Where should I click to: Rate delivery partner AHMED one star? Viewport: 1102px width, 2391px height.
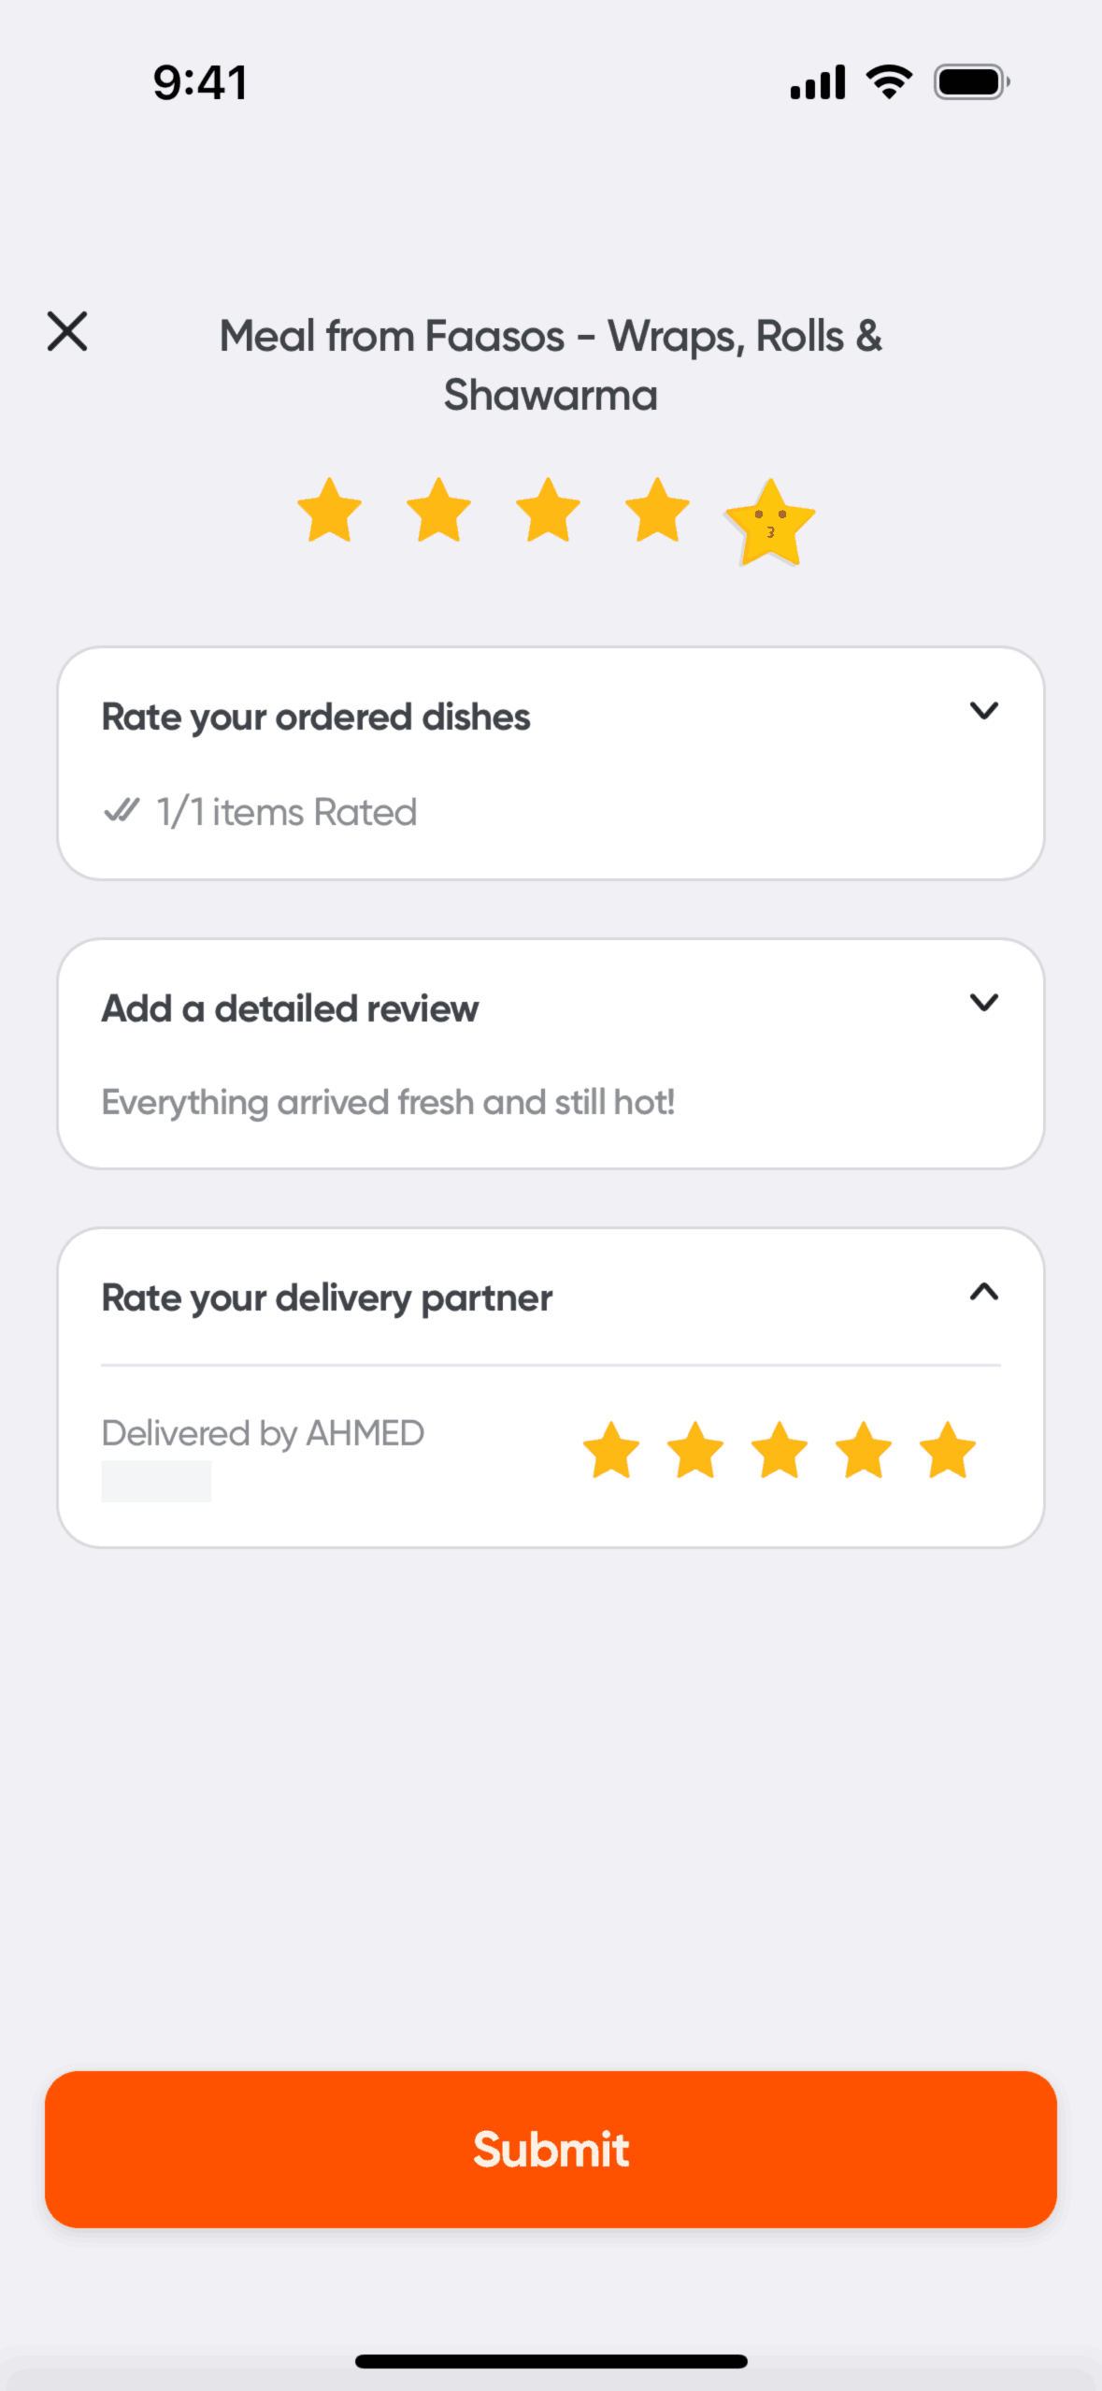click(x=611, y=1451)
